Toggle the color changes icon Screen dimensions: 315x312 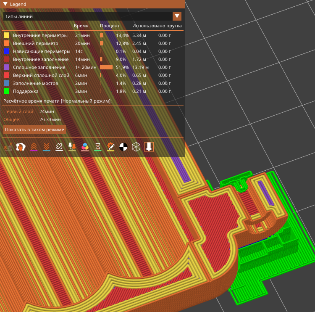tap(85, 147)
